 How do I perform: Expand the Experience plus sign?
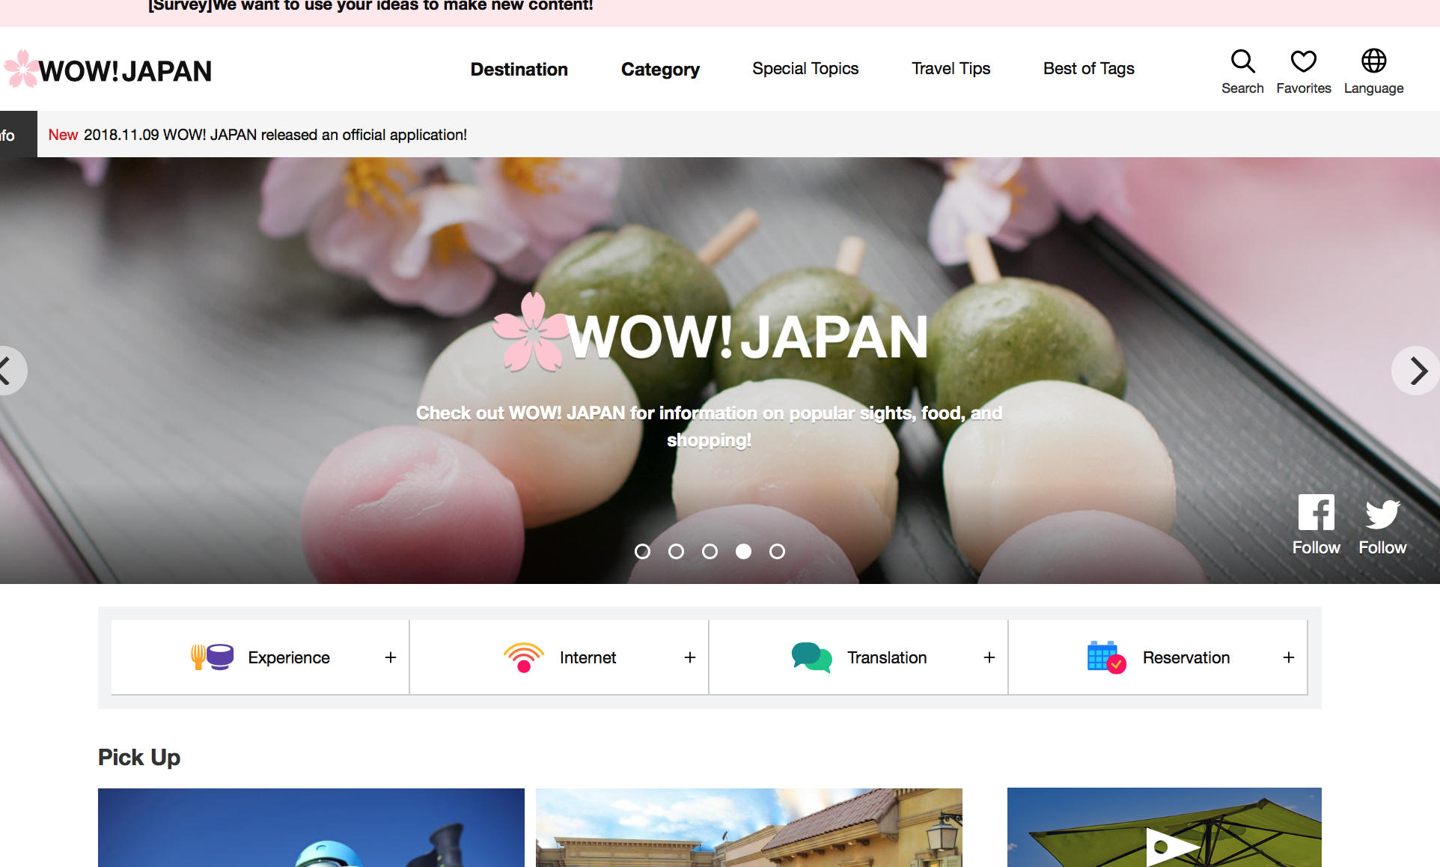click(391, 657)
